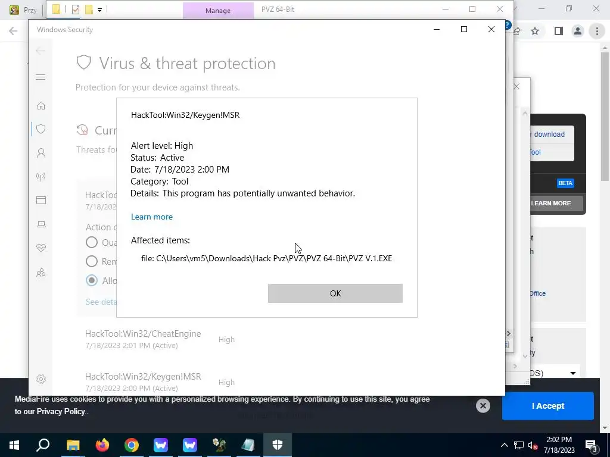This screenshot has width=610, height=457.
Task: Open File Explorer from the taskbar
Action: [x=73, y=445]
